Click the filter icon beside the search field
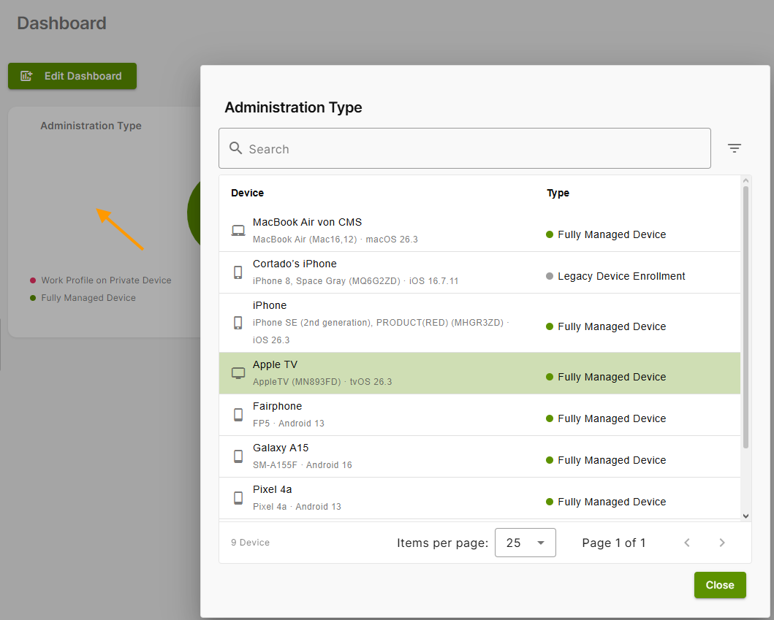This screenshot has height=620, width=774. coord(734,148)
